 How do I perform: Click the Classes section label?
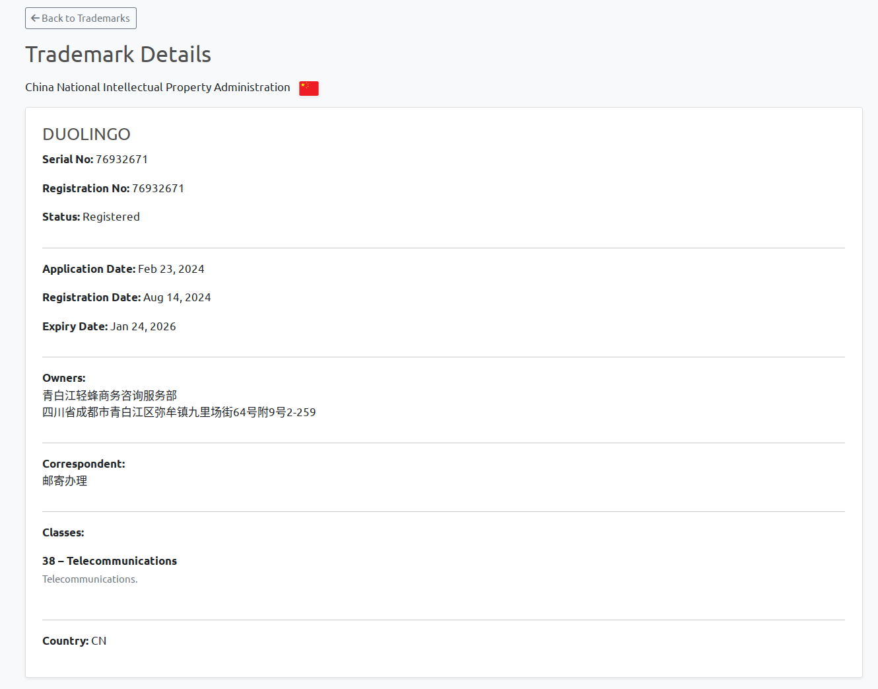63,532
